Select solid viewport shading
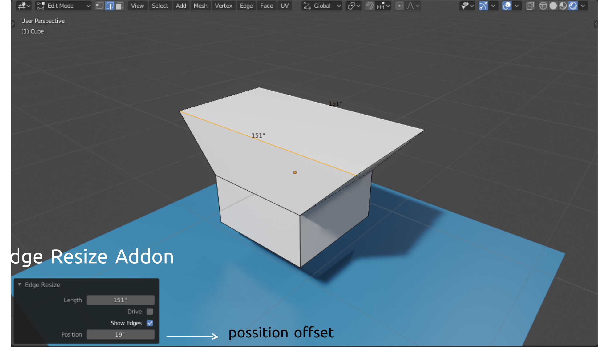This screenshot has height=347, width=598. pos(553,6)
